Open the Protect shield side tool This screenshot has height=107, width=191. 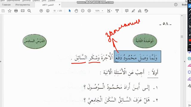pyautogui.click(x=189, y=72)
